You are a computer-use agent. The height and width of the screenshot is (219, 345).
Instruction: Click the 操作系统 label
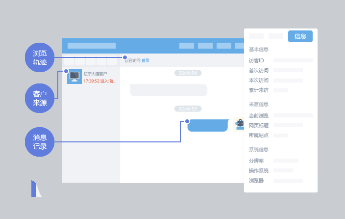click(259, 170)
